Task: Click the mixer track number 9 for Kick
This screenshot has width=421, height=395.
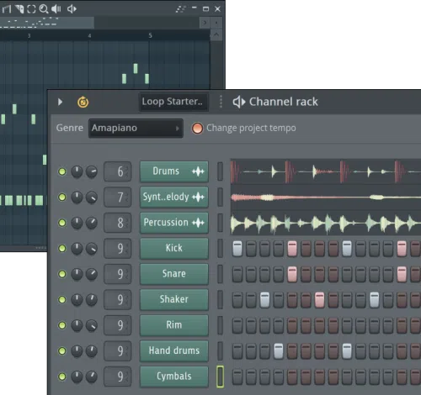Action: click(x=118, y=249)
